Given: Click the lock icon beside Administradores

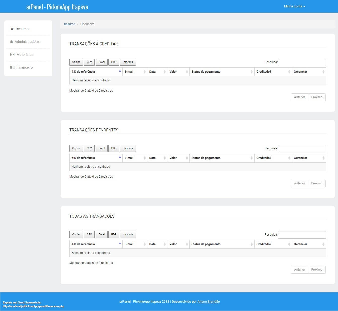Looking at the screenshot, I should click(x=11, y=42).
